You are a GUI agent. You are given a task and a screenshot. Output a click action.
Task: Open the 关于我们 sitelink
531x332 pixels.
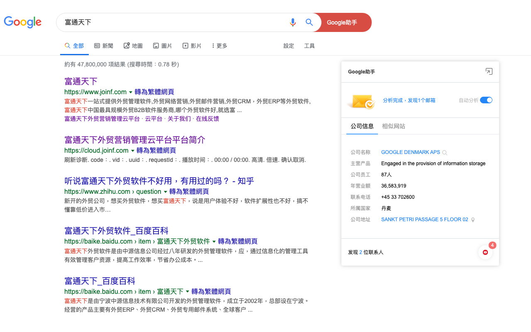pyautogui.click(x=179, y=119)
